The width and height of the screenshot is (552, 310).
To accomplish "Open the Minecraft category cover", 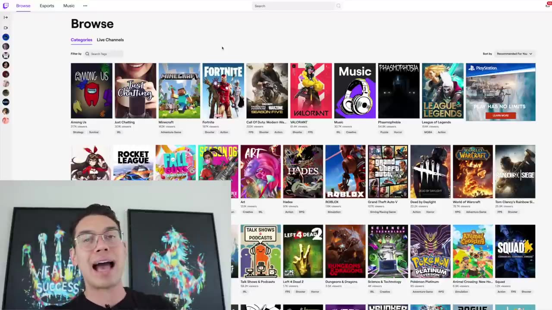I will tap(179, 91).
